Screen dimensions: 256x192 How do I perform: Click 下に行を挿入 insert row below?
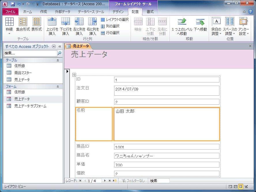(x=66, y=26)
